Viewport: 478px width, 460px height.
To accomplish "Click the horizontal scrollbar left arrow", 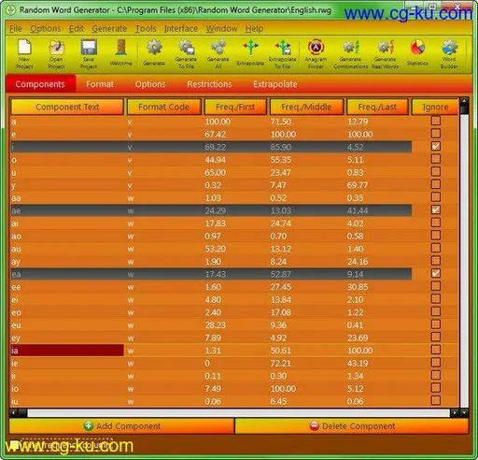I will (13, 413).
